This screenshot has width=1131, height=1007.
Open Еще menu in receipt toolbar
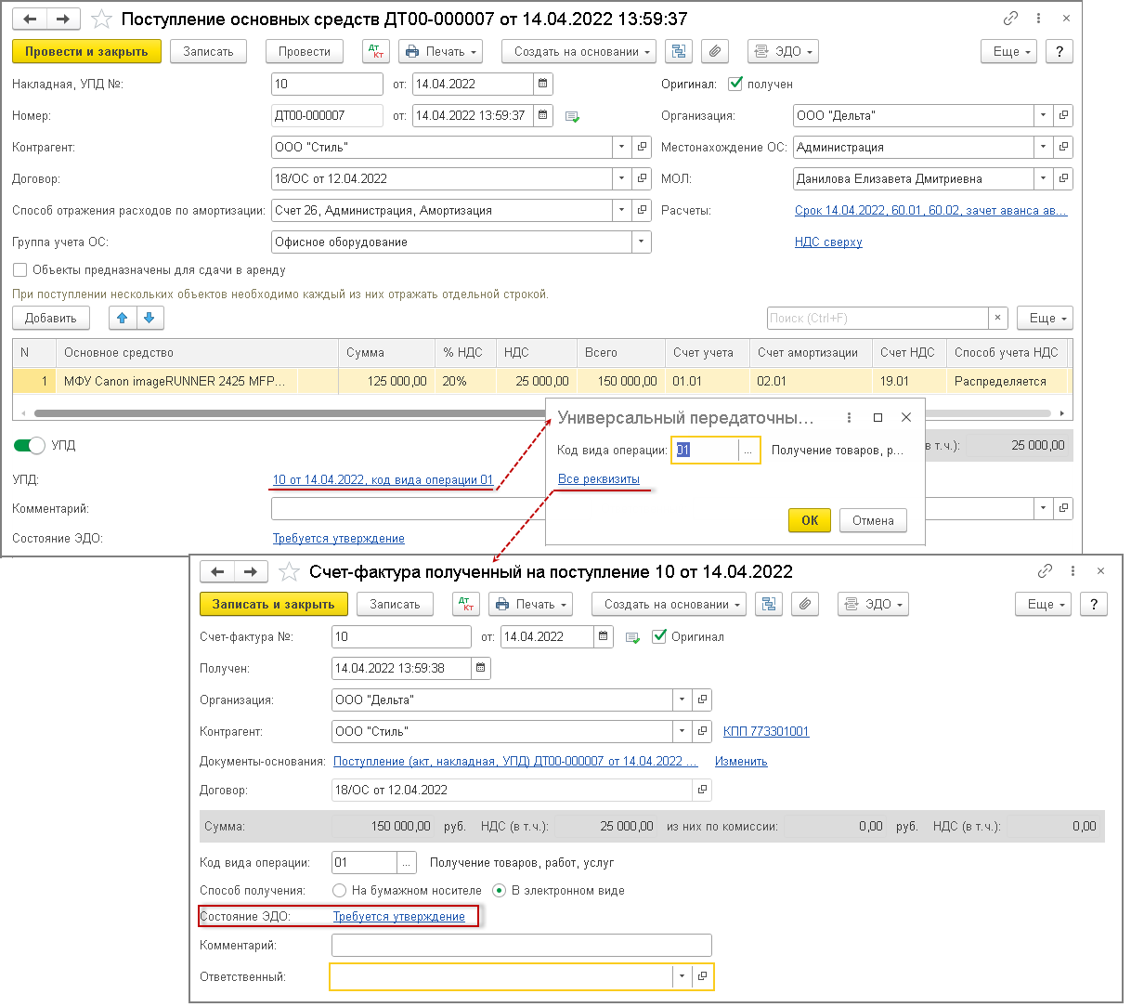tap(1008, 52)
